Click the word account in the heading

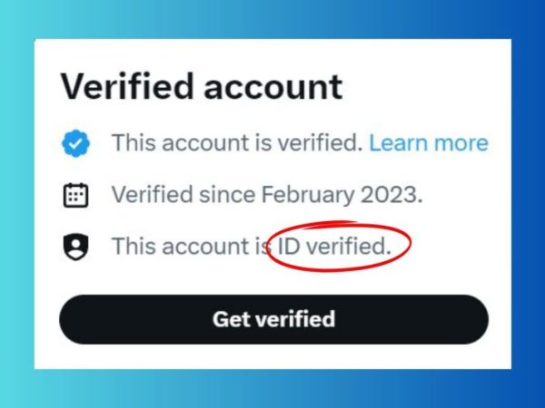pos(273,87)
